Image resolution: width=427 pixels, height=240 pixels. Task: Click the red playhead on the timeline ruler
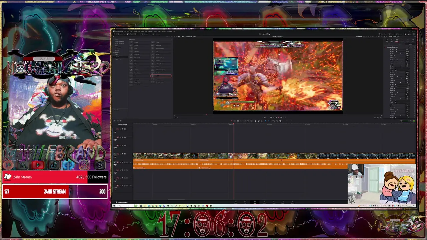tap(234, 124)
